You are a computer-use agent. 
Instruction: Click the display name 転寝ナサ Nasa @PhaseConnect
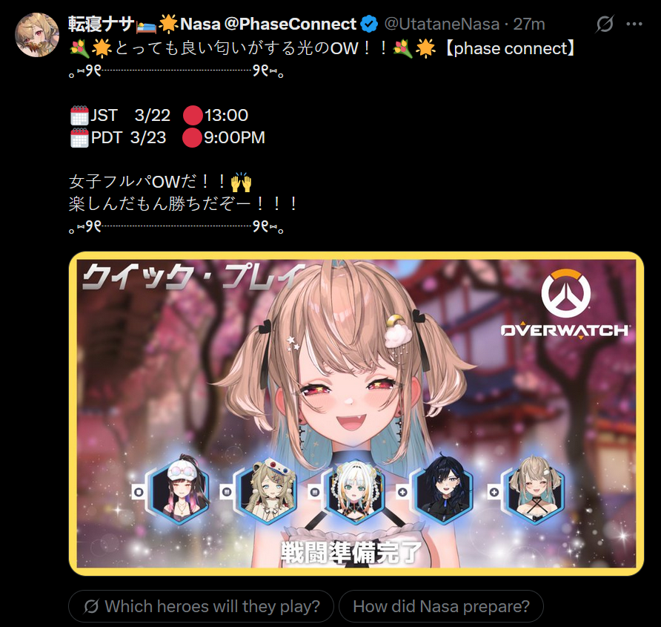[212, 24]
